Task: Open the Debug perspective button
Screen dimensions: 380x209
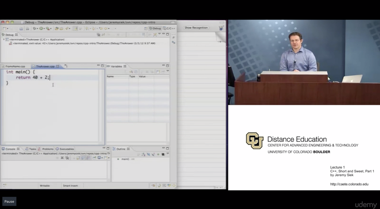Action: (x=155, y=28)
